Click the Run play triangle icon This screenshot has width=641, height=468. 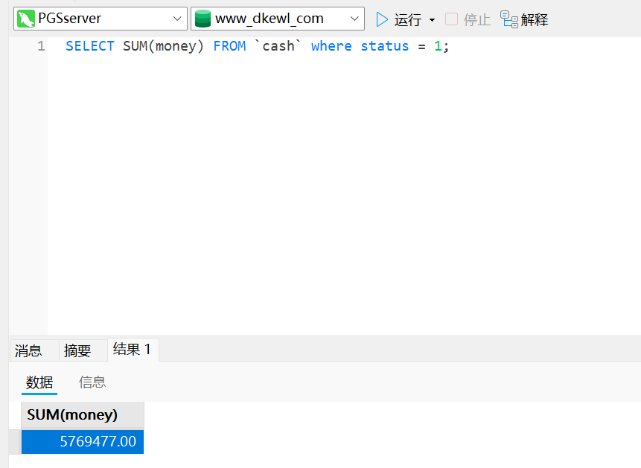(382, 19)
